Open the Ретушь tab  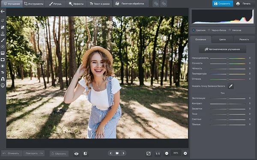click(55, 4)
